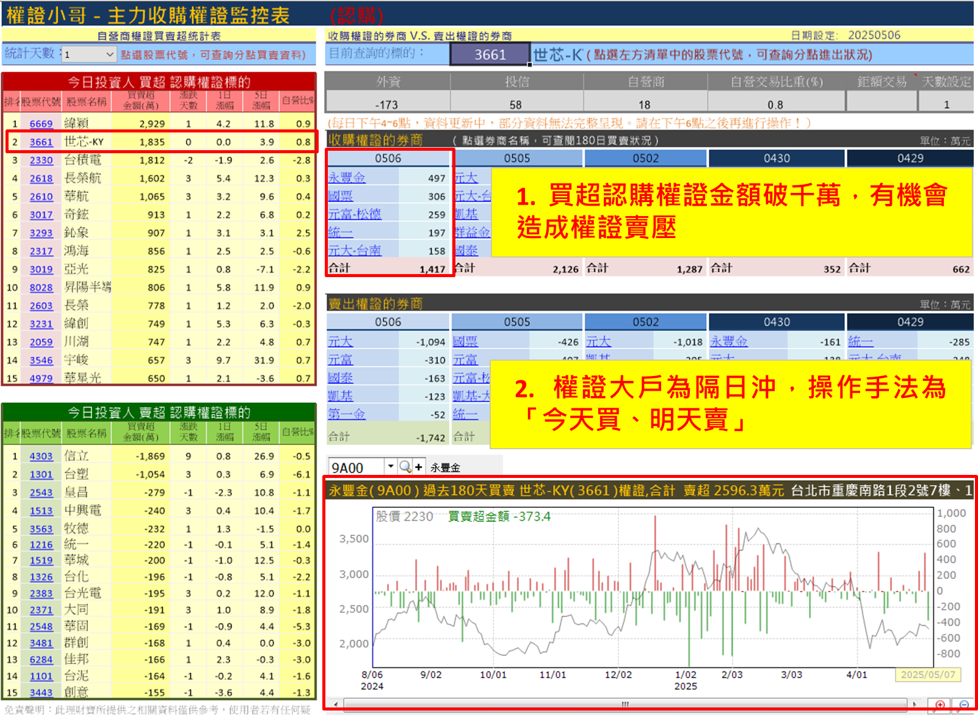The width and height of the screenshot is (978, 716).
Task: Open stock code 2383 台光電
Action: [x=41, y=593]
